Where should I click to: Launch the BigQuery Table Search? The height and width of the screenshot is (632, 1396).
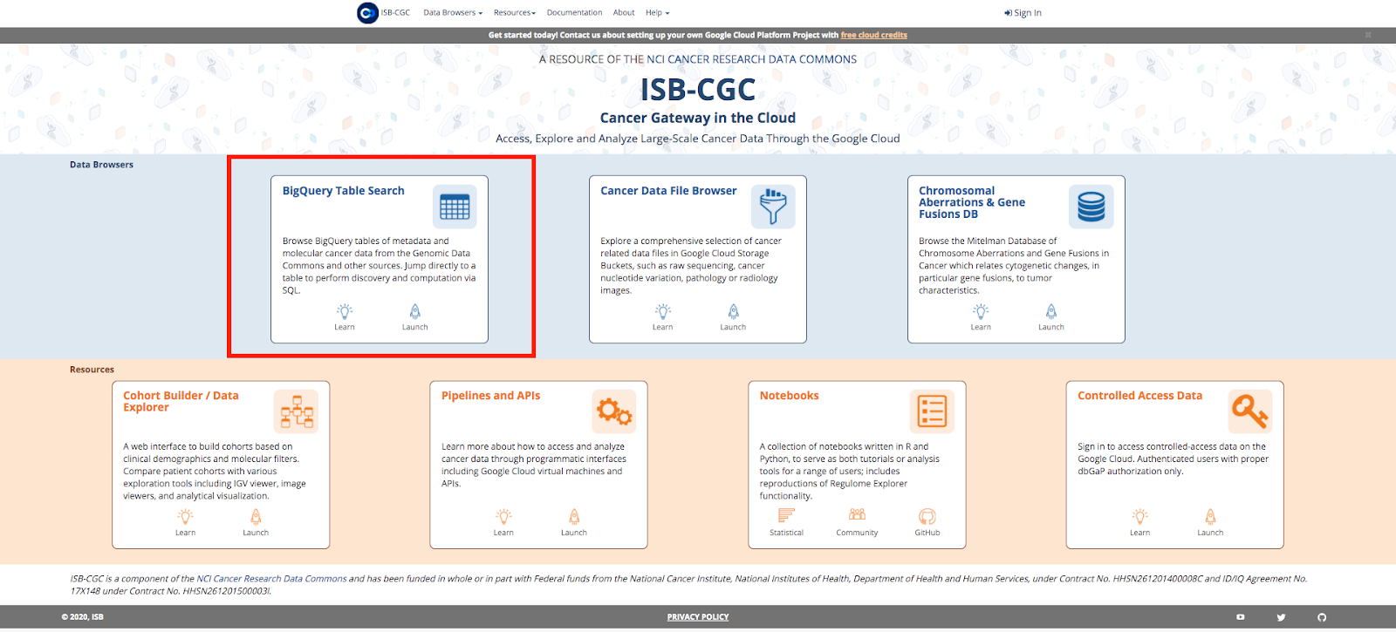[414, 316]
